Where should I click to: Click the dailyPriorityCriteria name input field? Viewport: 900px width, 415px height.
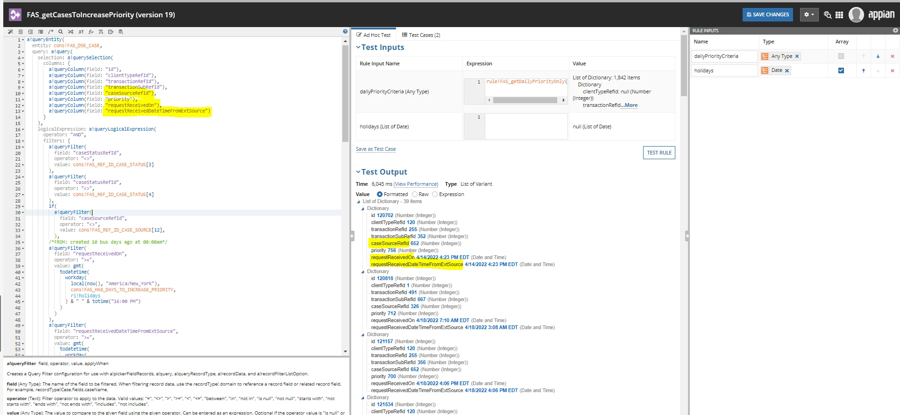[724, 56]
